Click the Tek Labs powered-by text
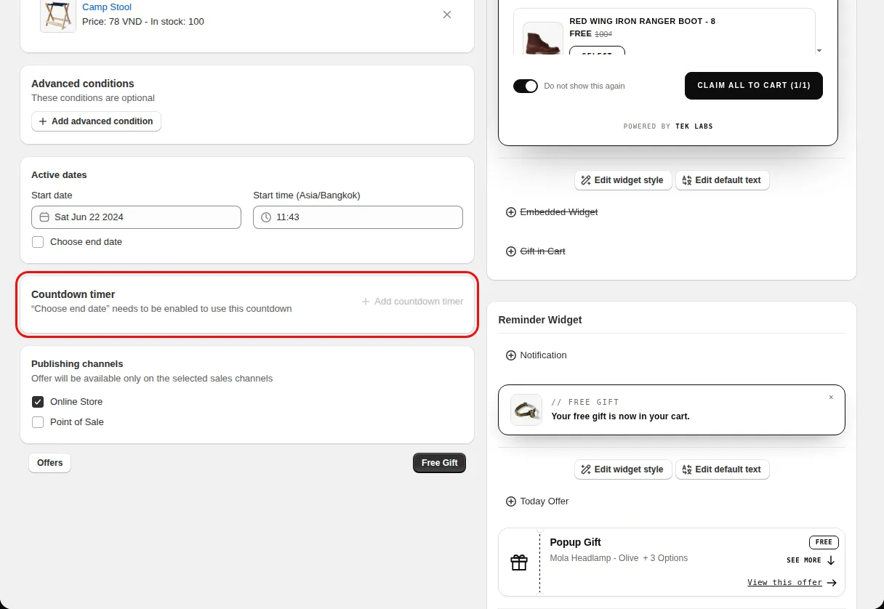This screenshot has width=884, height=609. 668,126
